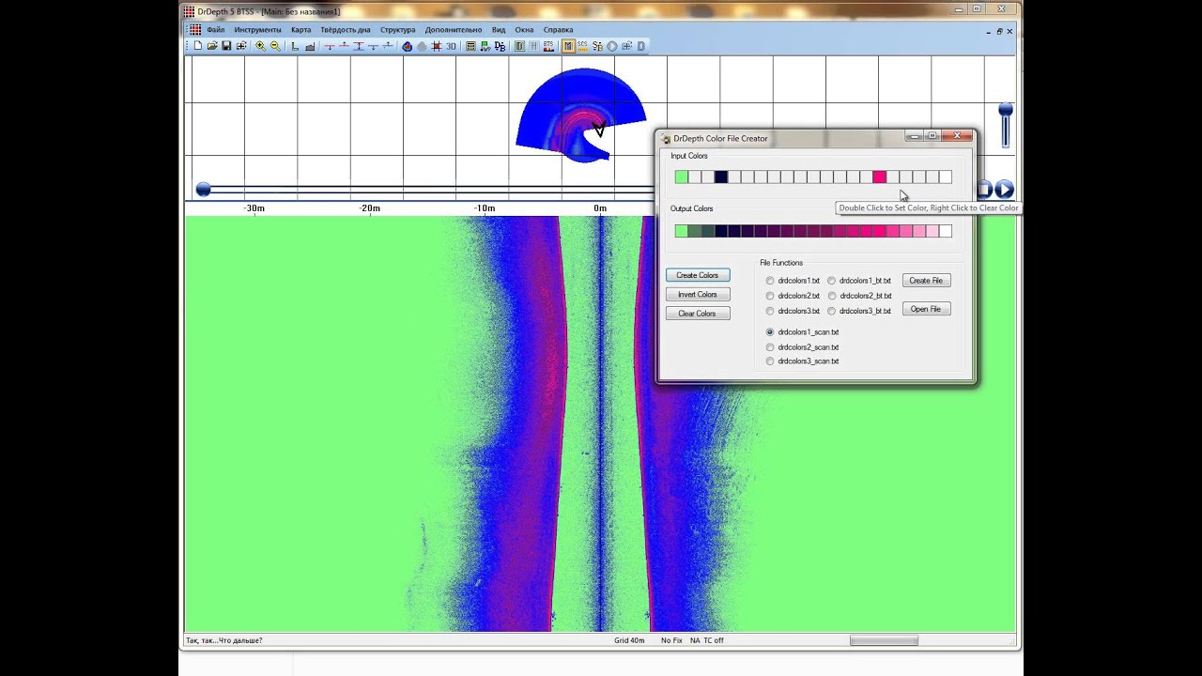Click the NA TC off status text
The width and height of the screenshot is (1202, 676).
[707, 640]
